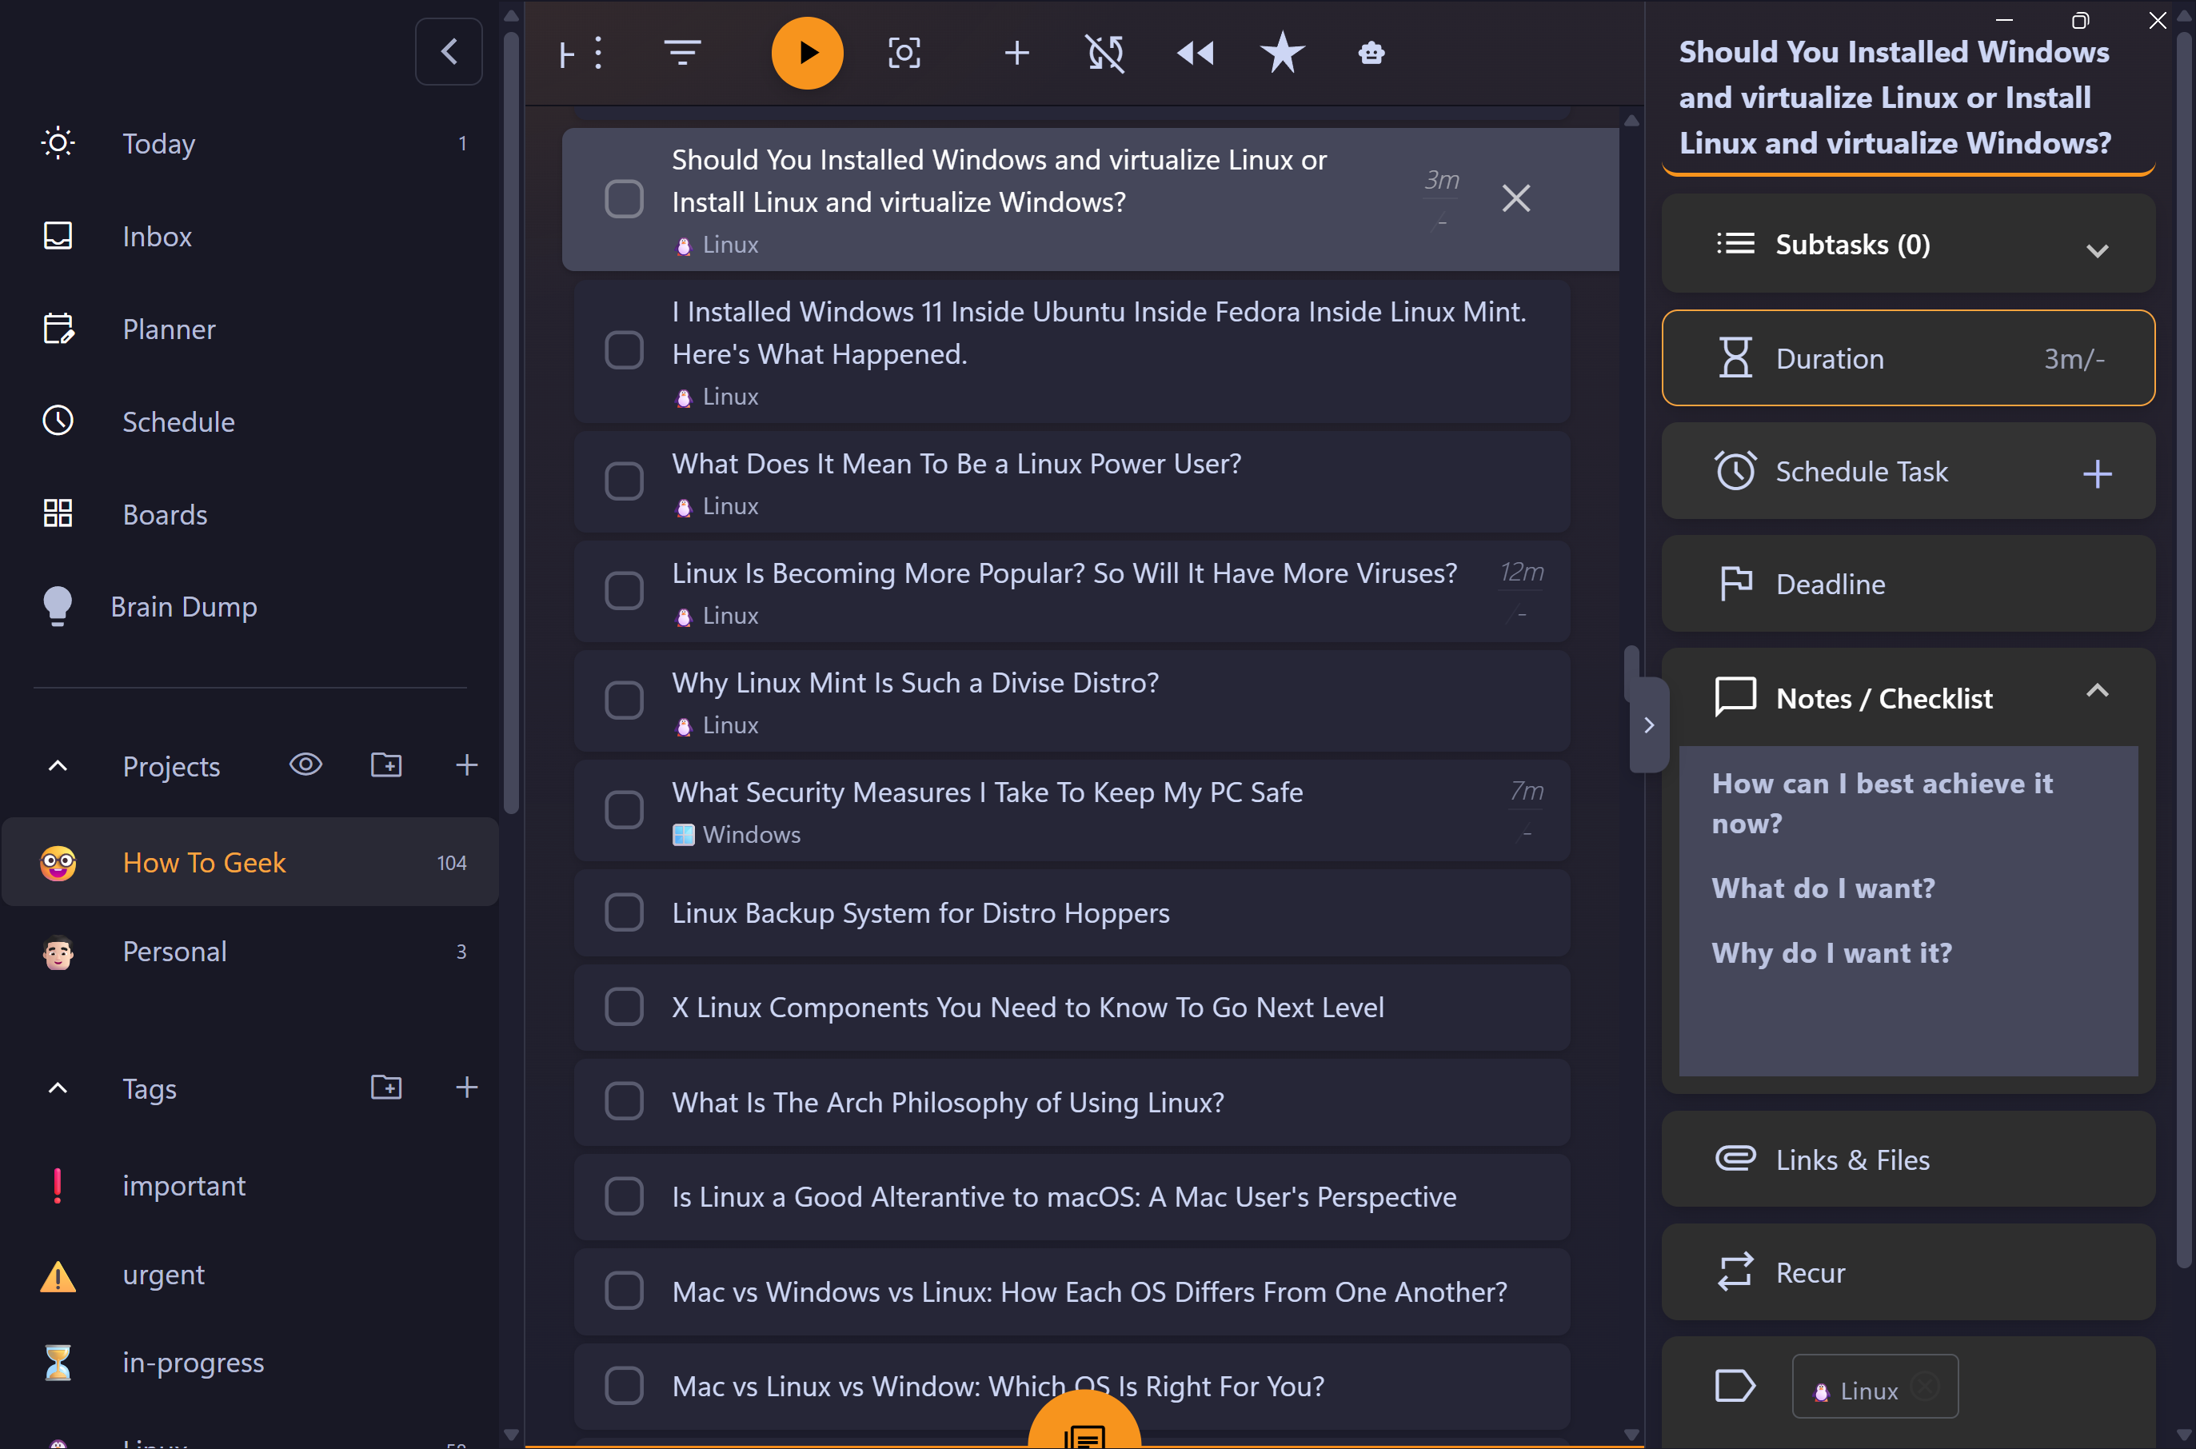Viewport: 2196px width, 1449px height.
Task: Start the task timer with play button
Action: click(807, 53)
